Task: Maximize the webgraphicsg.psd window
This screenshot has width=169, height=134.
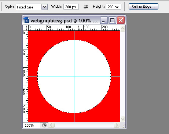Action: point(112,21)
